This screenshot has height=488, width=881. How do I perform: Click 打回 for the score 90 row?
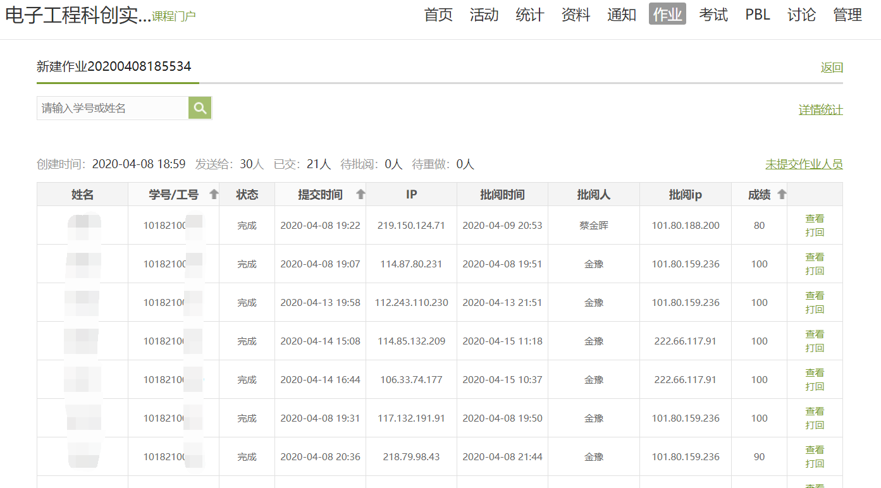pos(815,464)
